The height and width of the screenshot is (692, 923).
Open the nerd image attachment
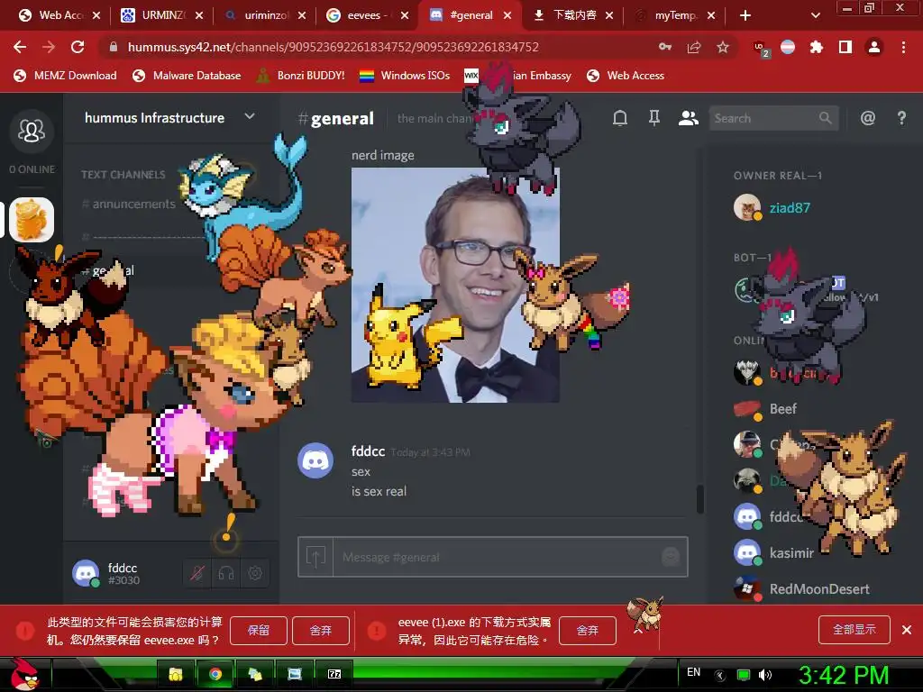[455, 285]
